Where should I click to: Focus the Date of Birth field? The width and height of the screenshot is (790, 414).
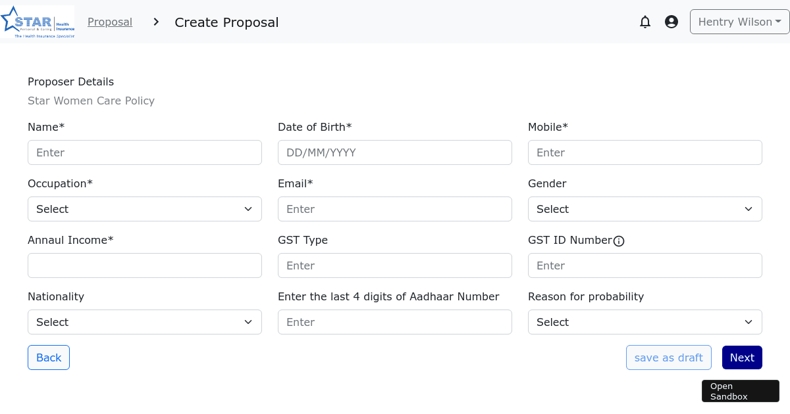[395, 152]
